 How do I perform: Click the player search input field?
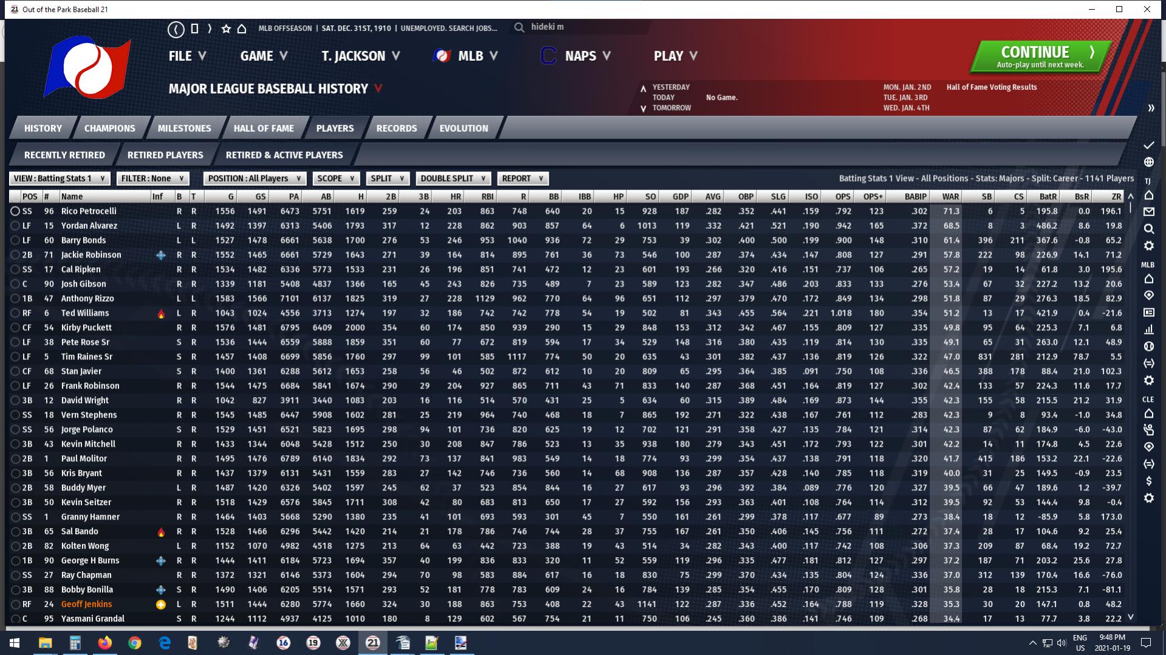pyautogui.click(x=583, y=27)
